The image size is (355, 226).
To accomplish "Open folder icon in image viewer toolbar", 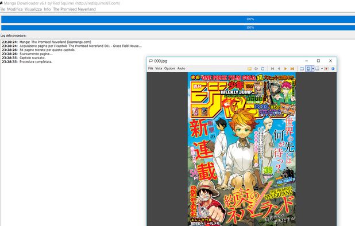I will [x=249, y=68].
